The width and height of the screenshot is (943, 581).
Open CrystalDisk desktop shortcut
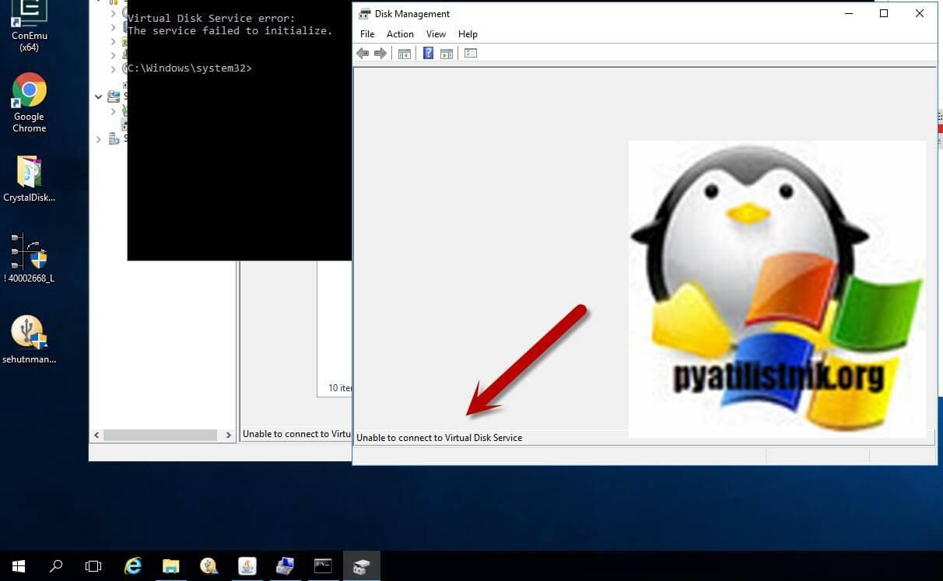29,179
